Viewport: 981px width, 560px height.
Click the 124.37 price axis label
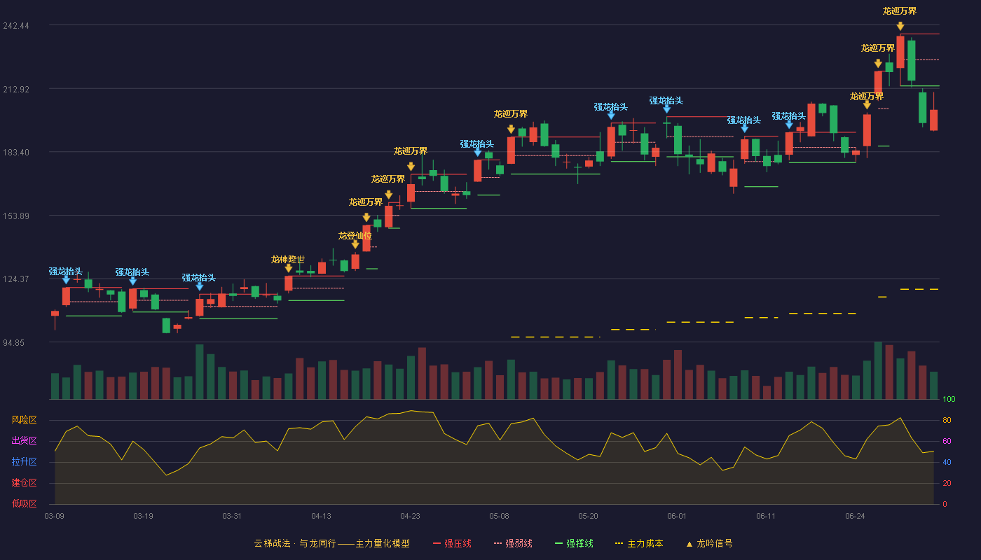pos(16,279)
